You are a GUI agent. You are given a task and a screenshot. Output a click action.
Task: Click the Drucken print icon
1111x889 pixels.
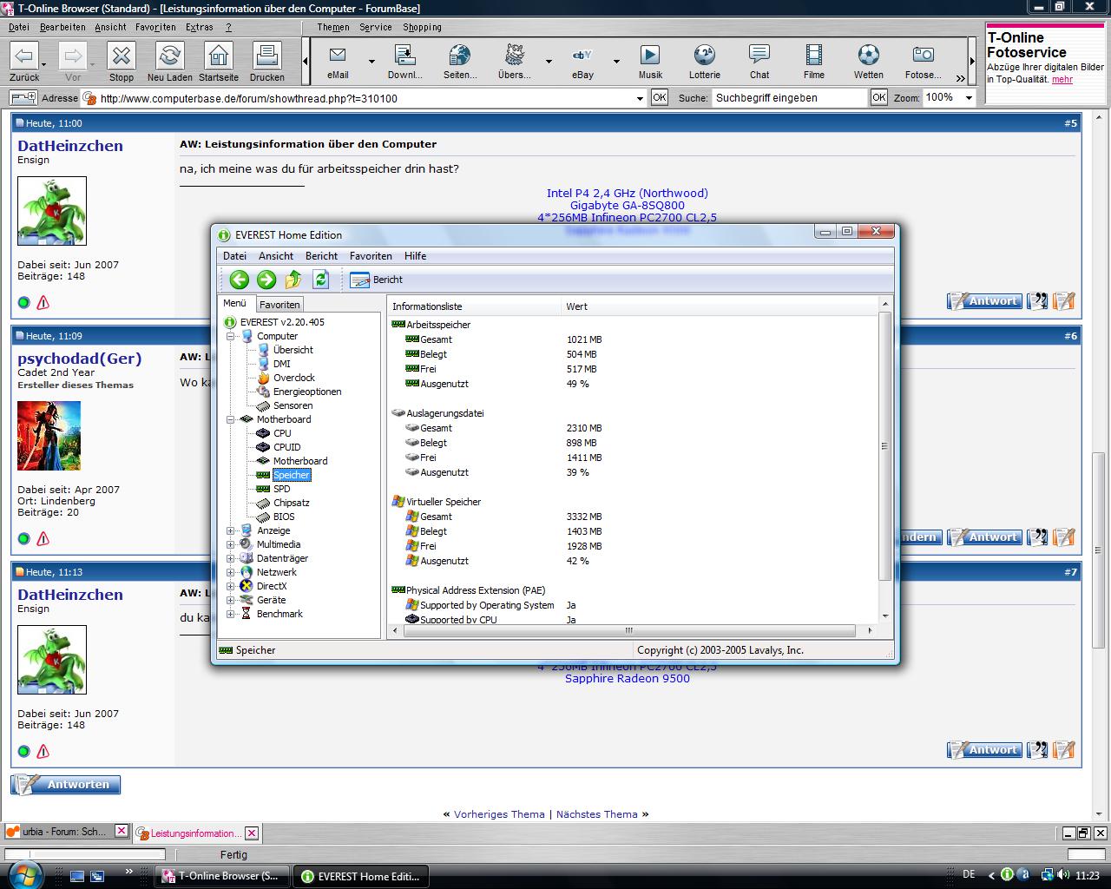pos(267,62)
